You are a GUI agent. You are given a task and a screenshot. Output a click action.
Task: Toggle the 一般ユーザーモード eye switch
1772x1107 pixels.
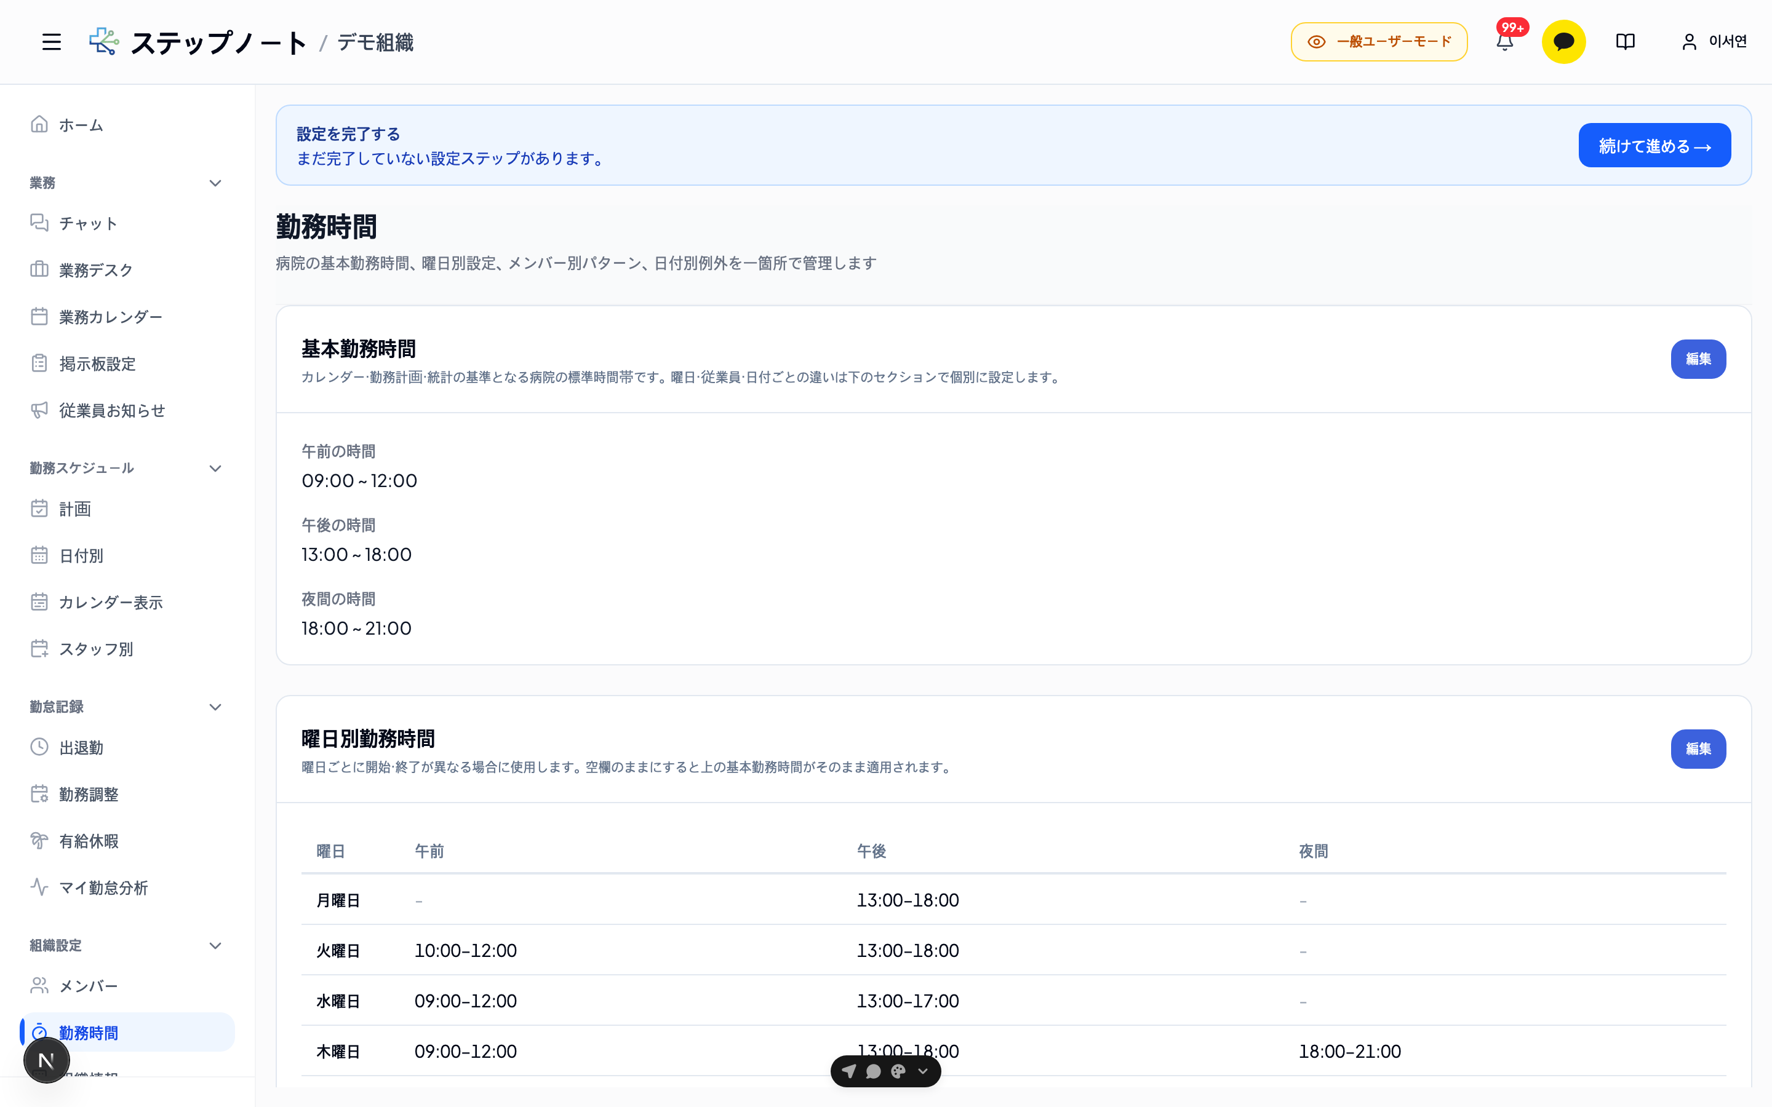(1379, 42)
